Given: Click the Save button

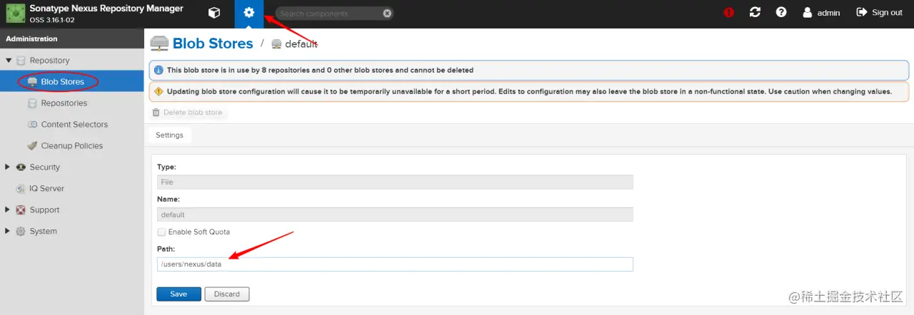Looking at the screenshot, I should [x=179, y=294].
